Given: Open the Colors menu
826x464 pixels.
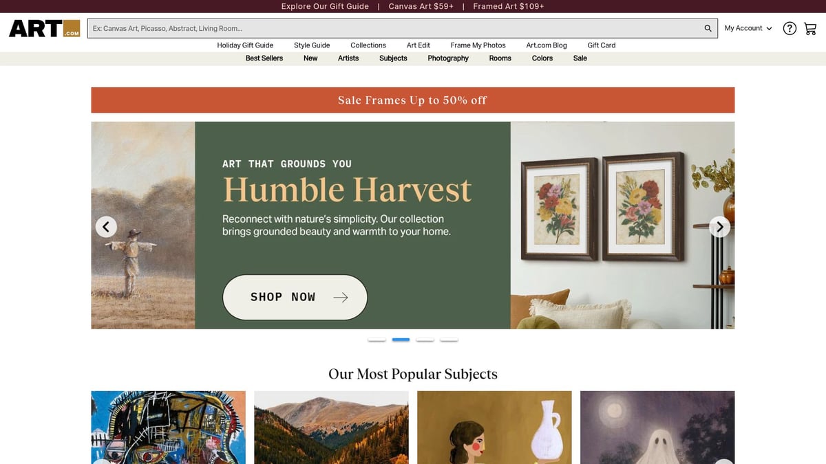Looking at the screenshot, I should (x=542, y=58).
